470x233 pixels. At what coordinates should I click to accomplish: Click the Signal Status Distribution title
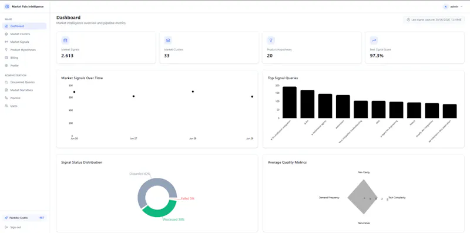(x=82, y=163)
